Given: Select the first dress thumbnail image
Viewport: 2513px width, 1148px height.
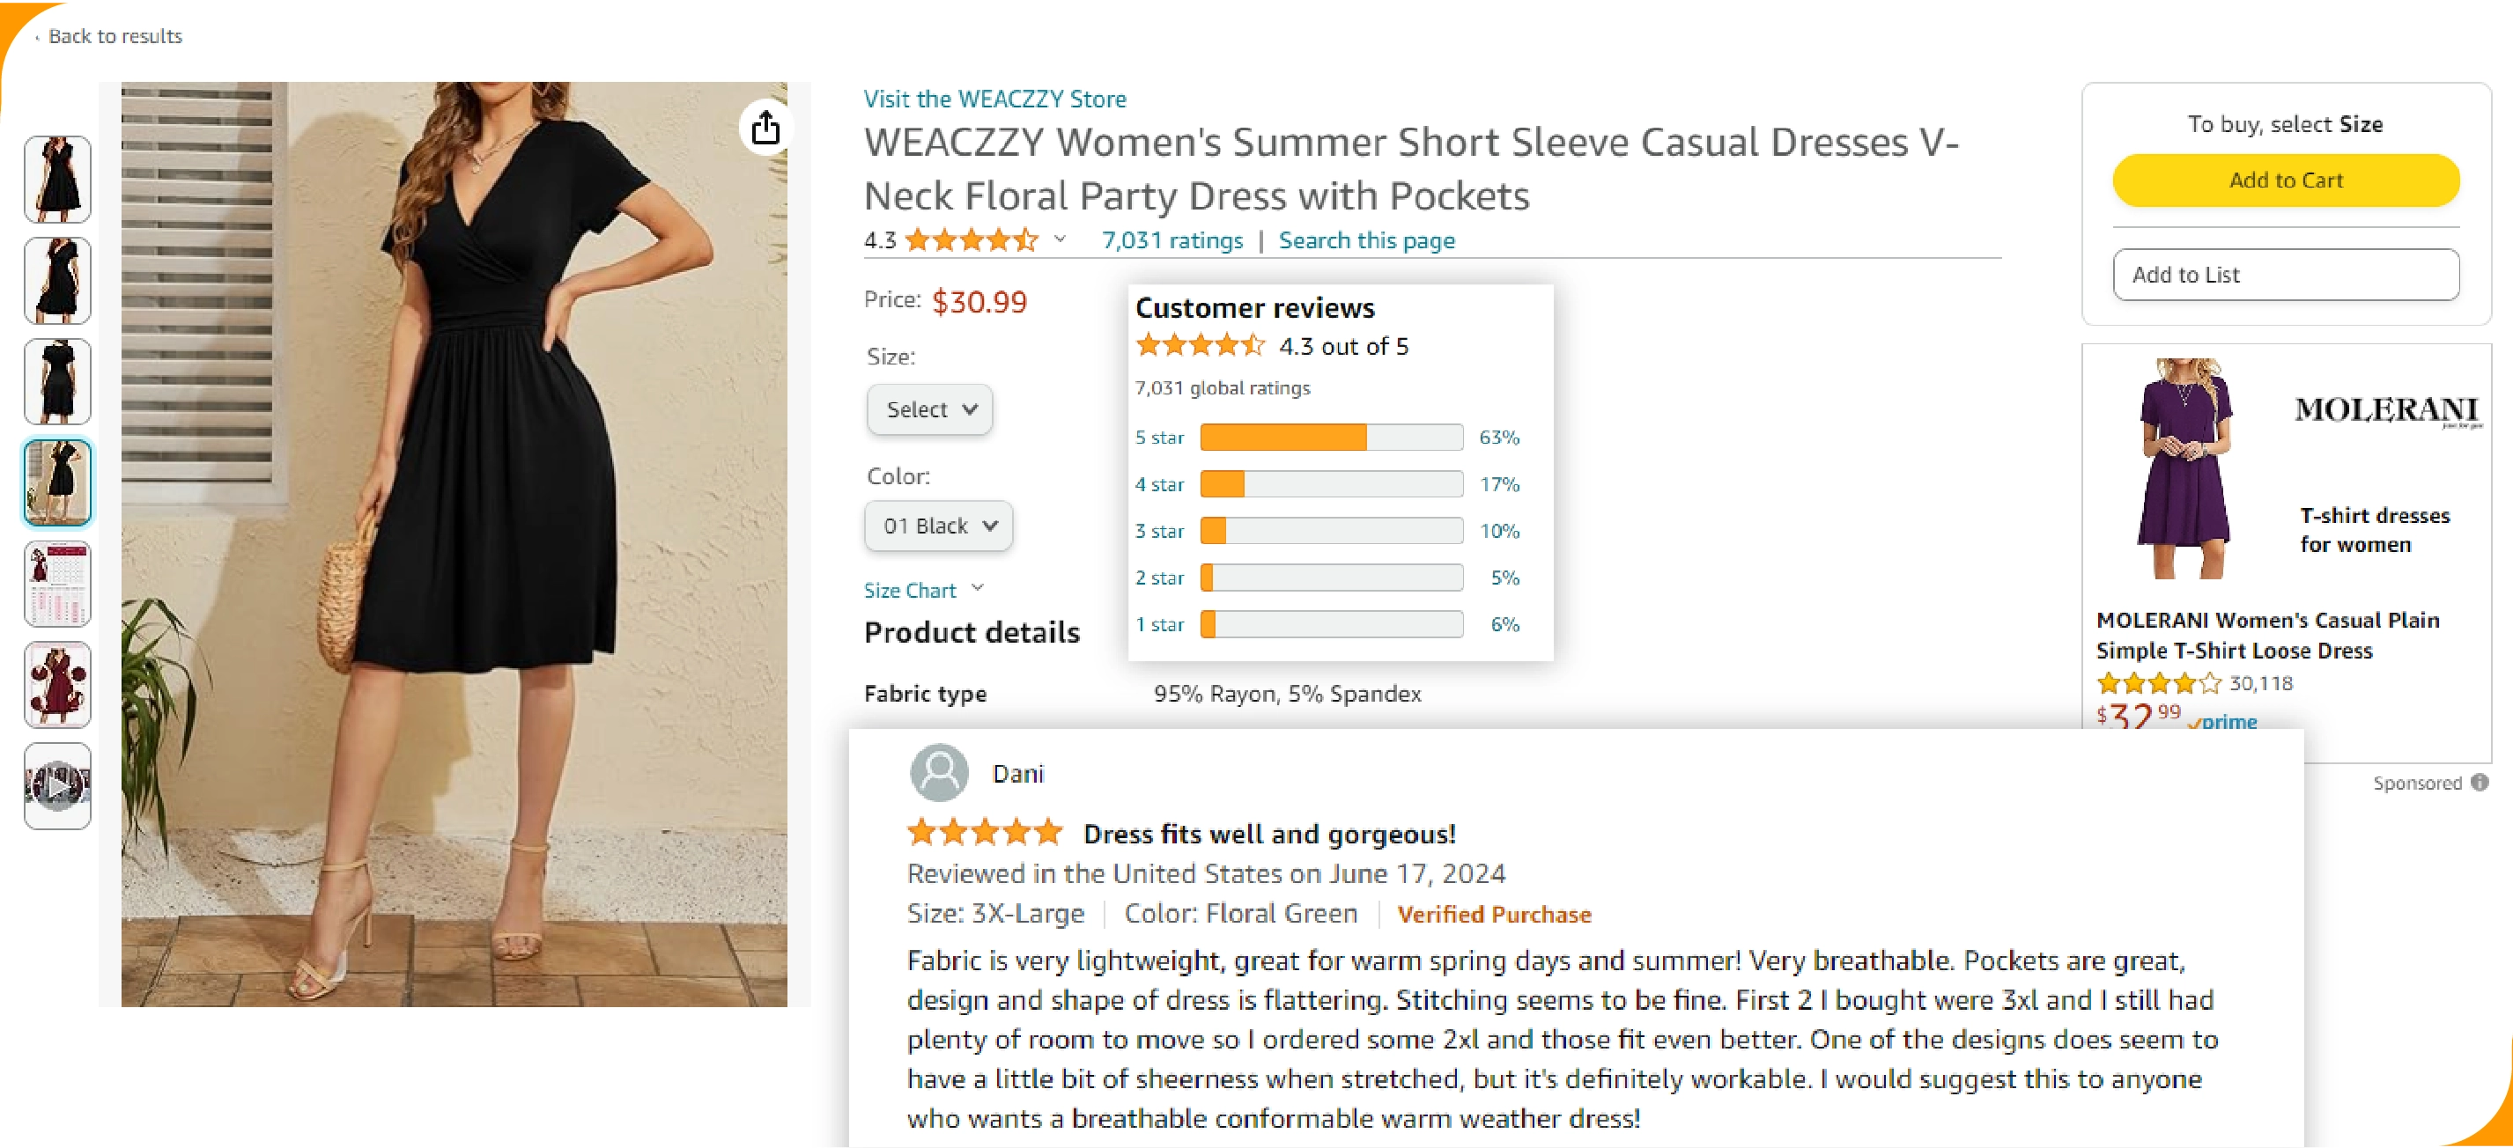Looking at the screenshot, I should pyautogui.click(x=57, y=180).
